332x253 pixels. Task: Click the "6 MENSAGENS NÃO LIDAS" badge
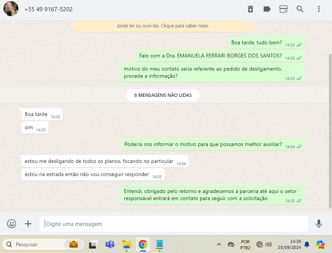pos(163,95)
